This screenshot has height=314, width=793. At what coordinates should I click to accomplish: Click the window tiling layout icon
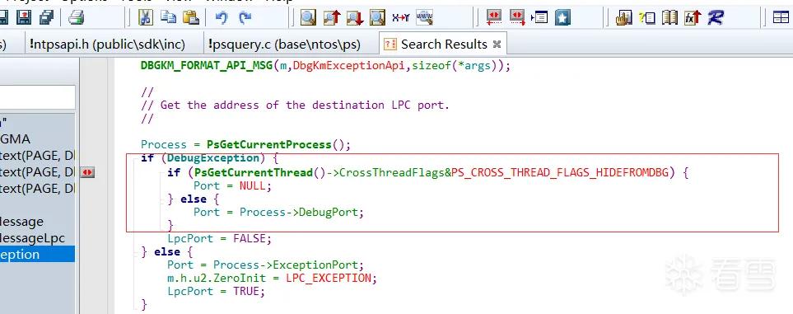[781, 18]
